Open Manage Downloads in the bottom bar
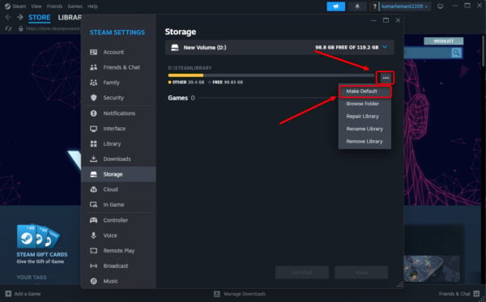 point(240,294)
